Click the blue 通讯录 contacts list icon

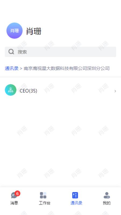[x=75, y=195]
